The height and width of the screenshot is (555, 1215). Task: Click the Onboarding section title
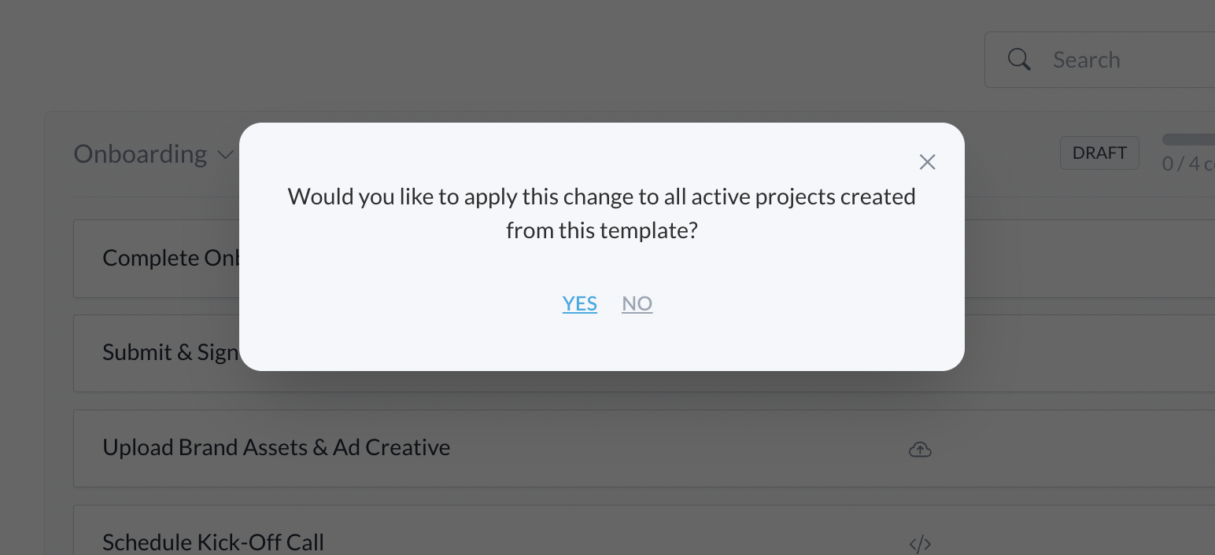(x=140, y=154)
